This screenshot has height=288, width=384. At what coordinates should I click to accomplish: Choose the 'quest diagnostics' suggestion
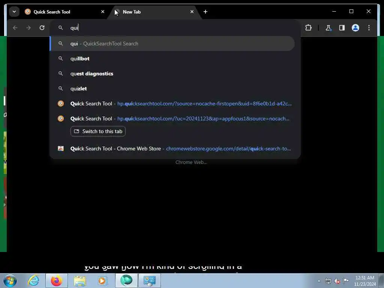pyautogui.click(x=172, y=73)
